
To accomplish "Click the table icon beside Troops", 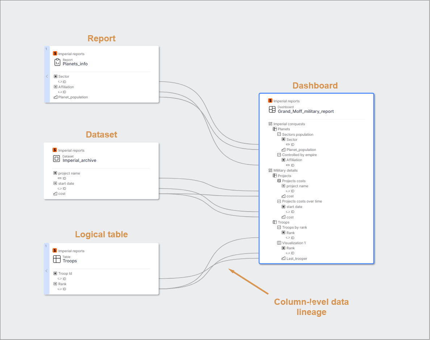I will 57,259.
